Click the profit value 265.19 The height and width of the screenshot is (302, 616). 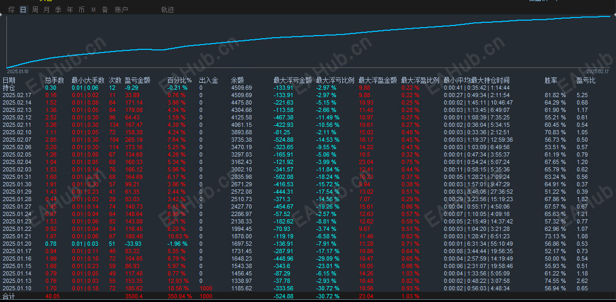[x=134, y=140]
